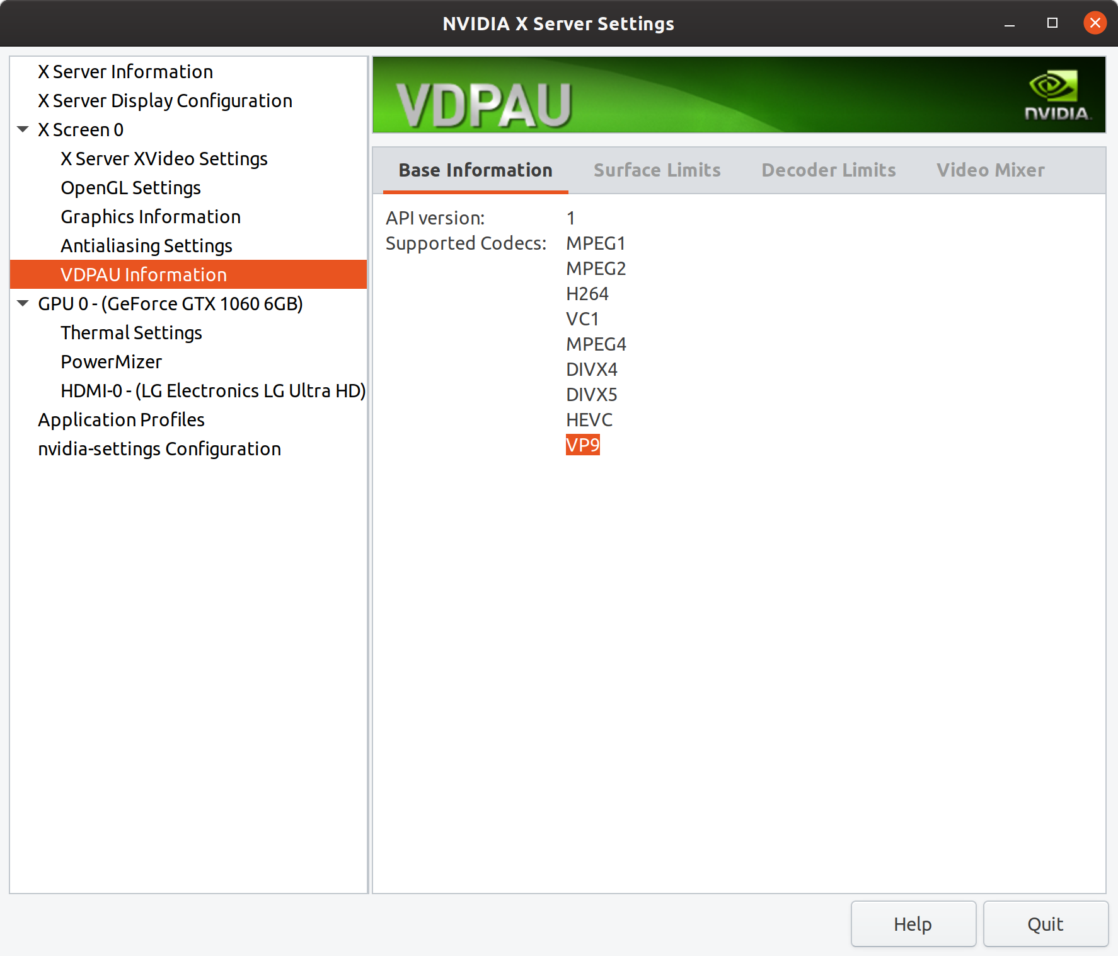
Task: Close the NVIDIA X Server Settings window
Action: coord(1095,23)
